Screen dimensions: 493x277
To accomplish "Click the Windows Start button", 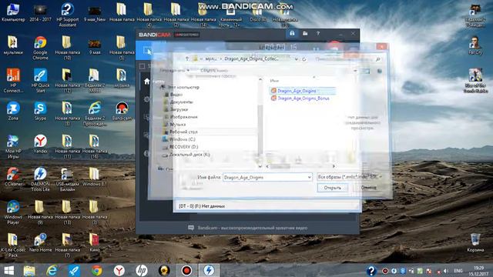I will click(x=8, y=271).
